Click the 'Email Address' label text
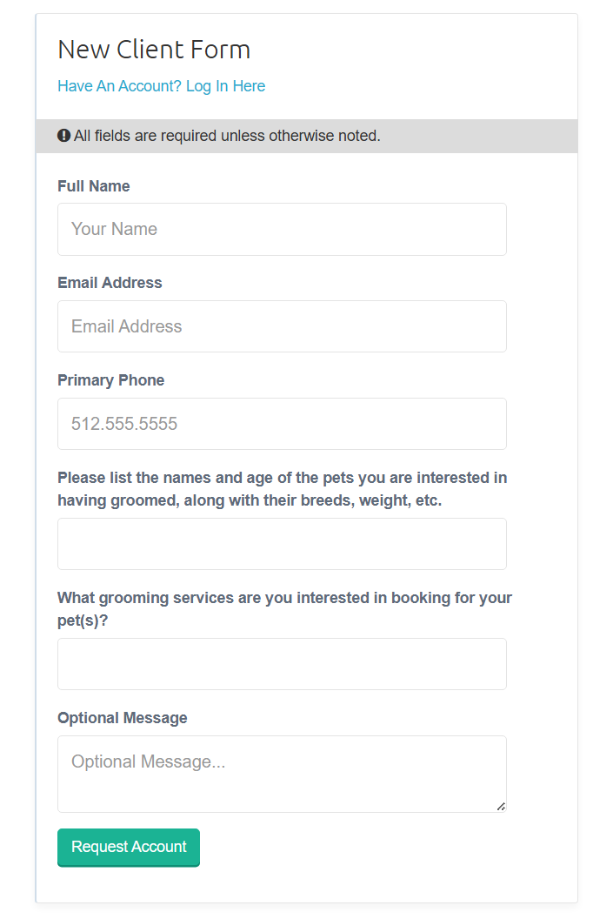Image resolution: width=613 pixels, height=919 pixels. pos(110,283)
